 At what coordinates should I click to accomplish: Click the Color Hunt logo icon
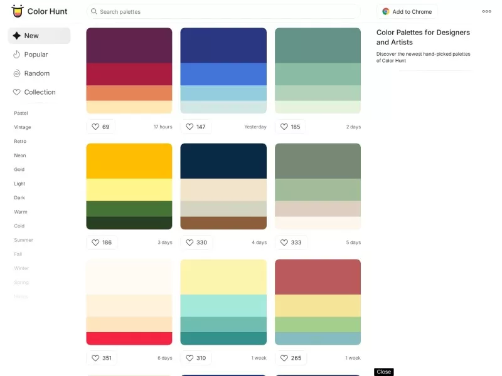(x=18, y=11)
